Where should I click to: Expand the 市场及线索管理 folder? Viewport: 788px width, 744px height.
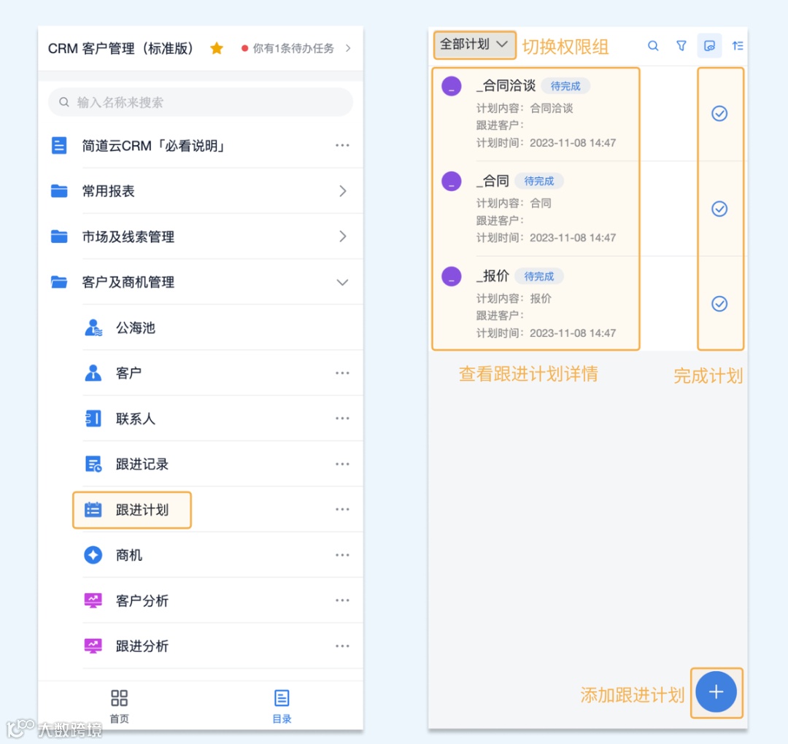tap(201, 236)
